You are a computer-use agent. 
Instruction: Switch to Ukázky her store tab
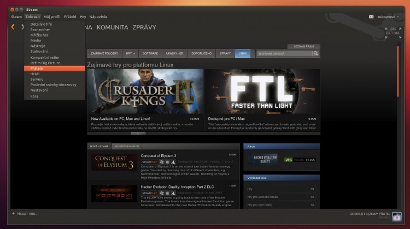coord(175,53)
